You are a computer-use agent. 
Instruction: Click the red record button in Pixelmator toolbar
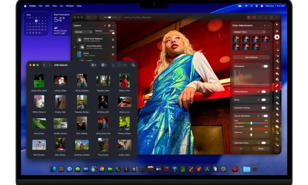point(248,17)
